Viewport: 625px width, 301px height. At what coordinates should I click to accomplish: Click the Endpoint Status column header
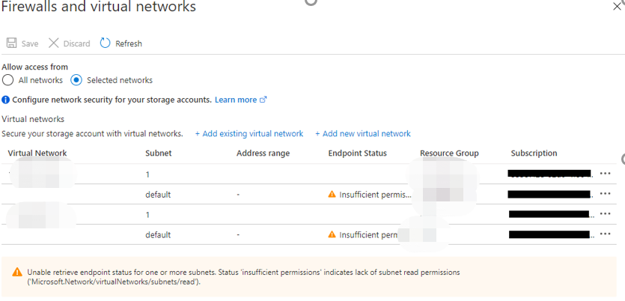358,153
